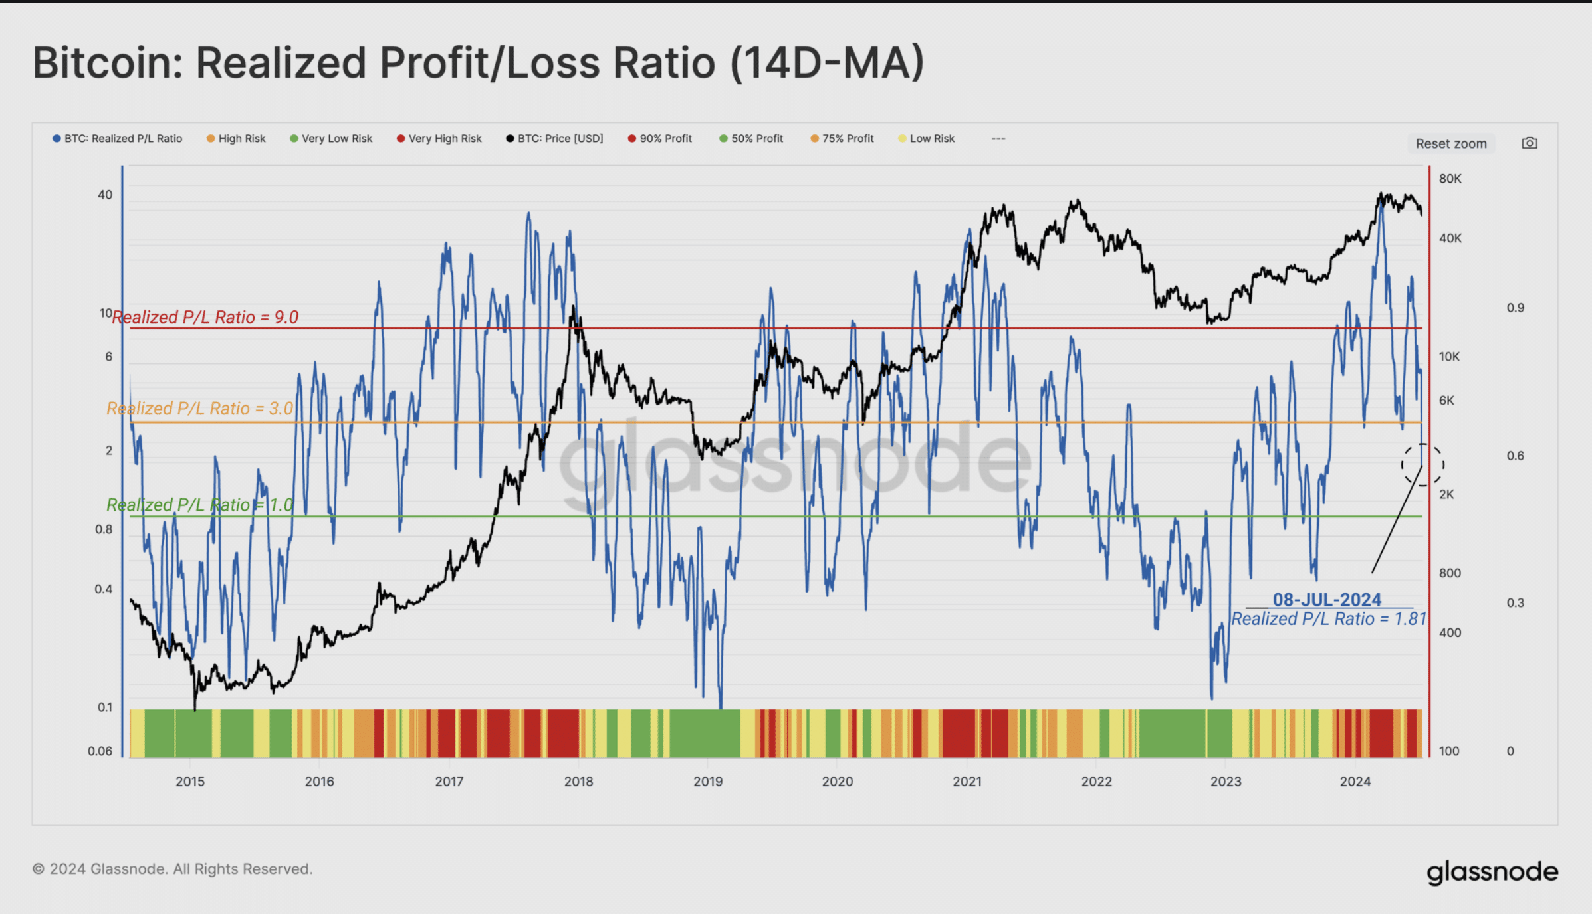This screenshot has height=914, width=1592.
Task: Click the 2018 x-axis label
Action: [x=579, y=782]
